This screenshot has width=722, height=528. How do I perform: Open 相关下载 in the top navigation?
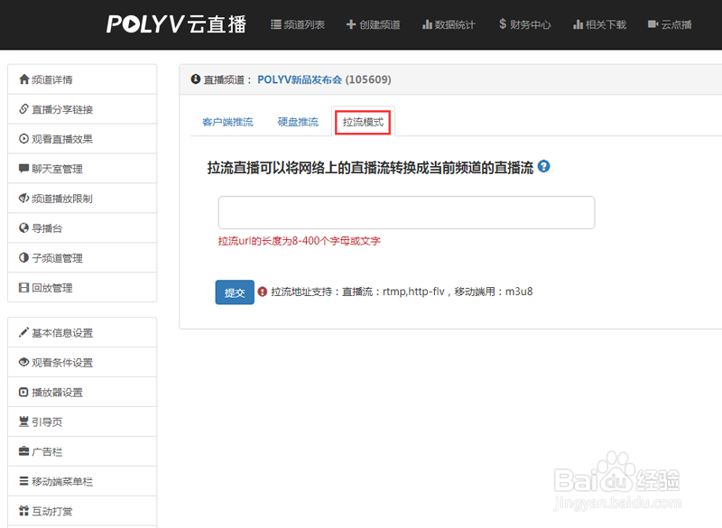coord(599,24)
